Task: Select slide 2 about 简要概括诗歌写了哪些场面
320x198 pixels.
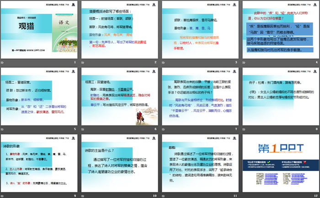Action: tap(120, 30)
